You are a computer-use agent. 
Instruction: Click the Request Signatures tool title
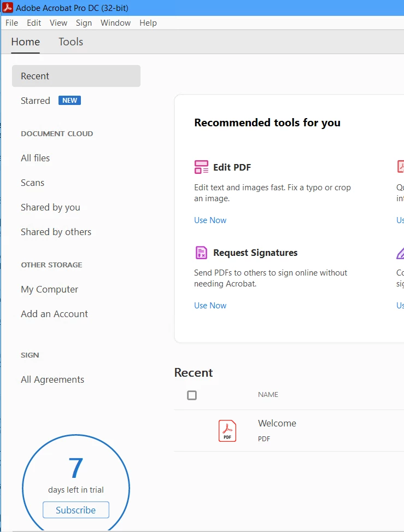pyautogui.click(x=255, y=253)
